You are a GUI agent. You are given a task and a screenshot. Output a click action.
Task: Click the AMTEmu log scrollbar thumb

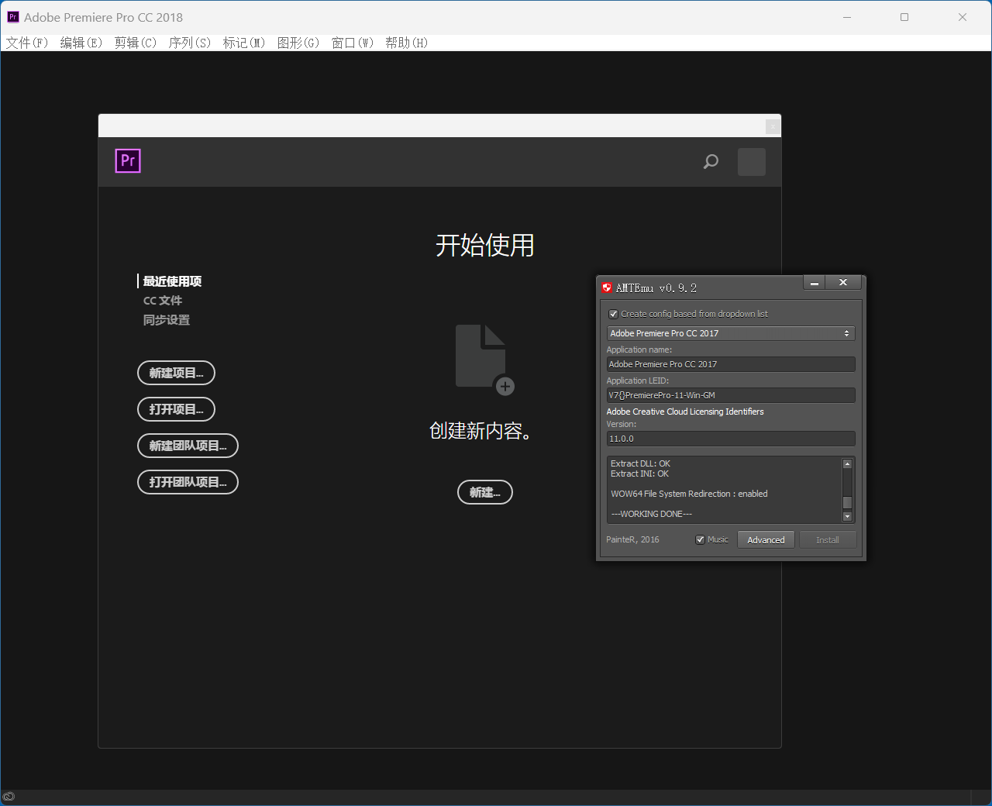[x=847, y=502]
